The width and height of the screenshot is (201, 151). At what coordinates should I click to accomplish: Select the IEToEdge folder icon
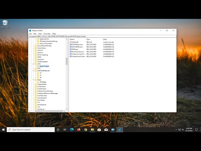point(38,82)
